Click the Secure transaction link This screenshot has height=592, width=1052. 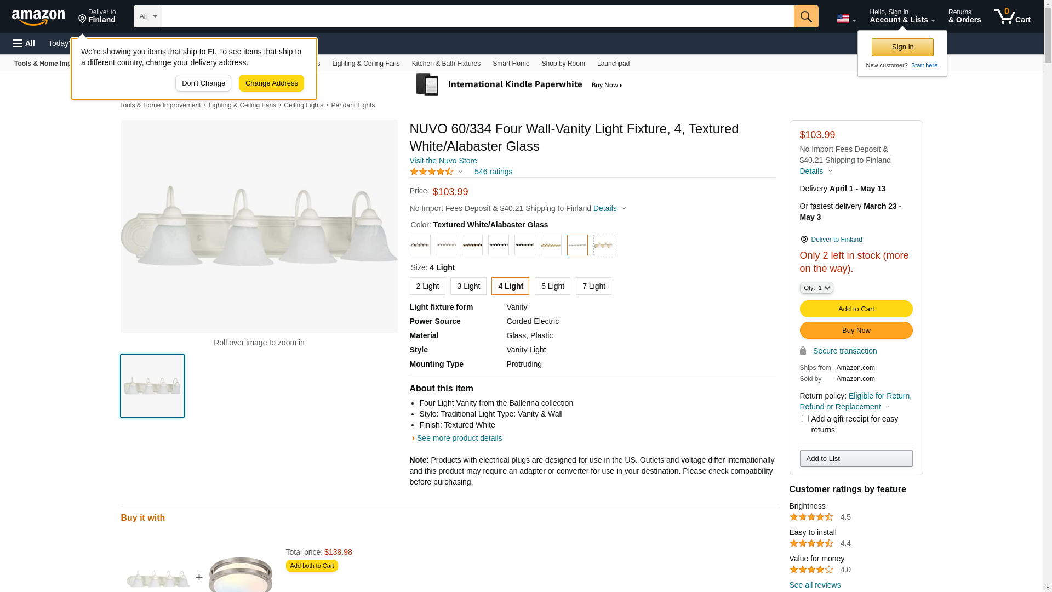844,351
